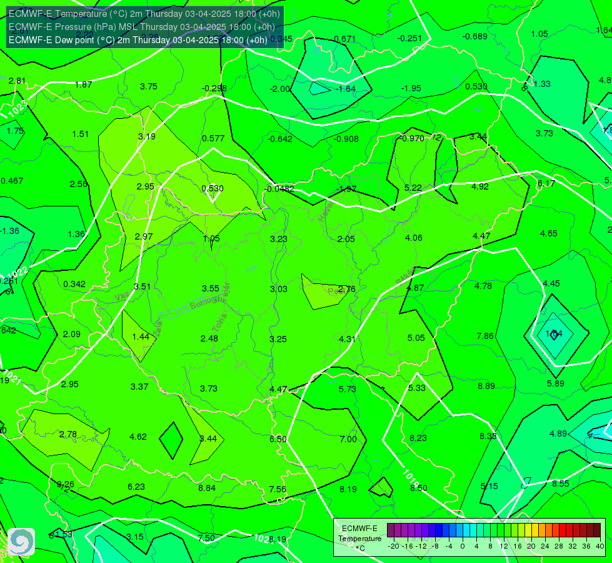This screenshot has width=612, height=563.
Task: Click the dew point value 2.56
Action: (x=78, y=184)
